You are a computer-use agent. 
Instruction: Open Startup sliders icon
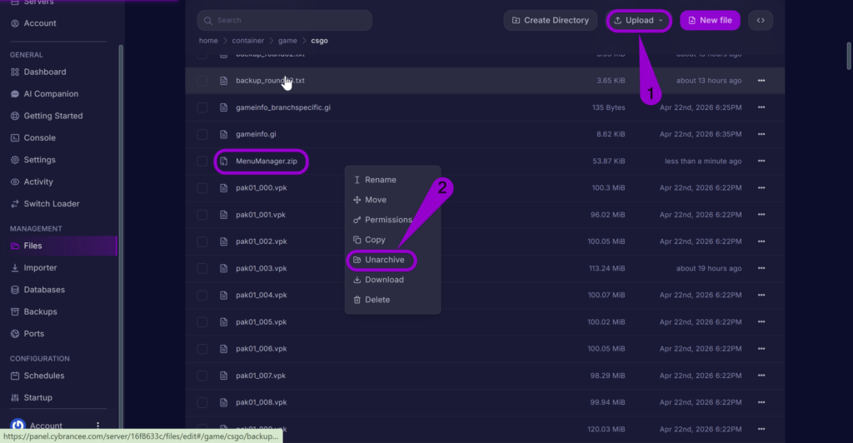(x=15, y=398)
